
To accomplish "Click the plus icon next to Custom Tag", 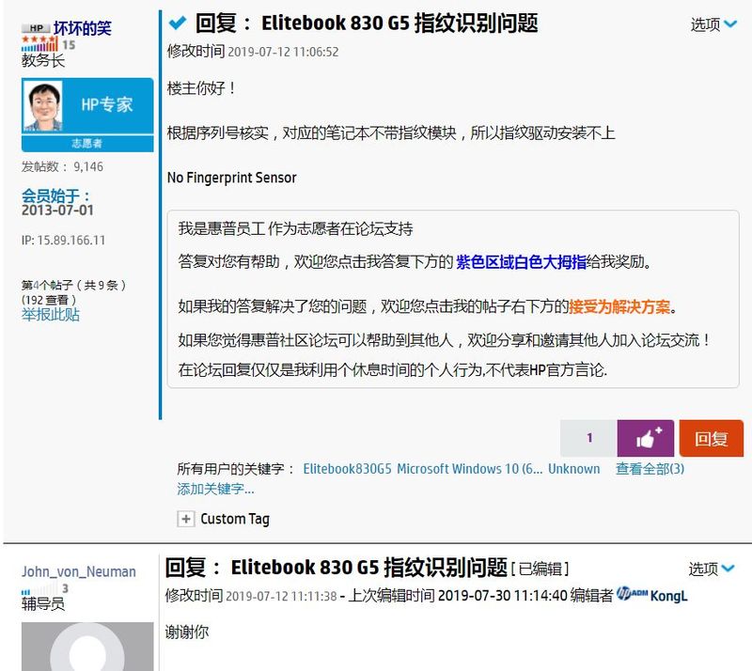I will point(185,519).
